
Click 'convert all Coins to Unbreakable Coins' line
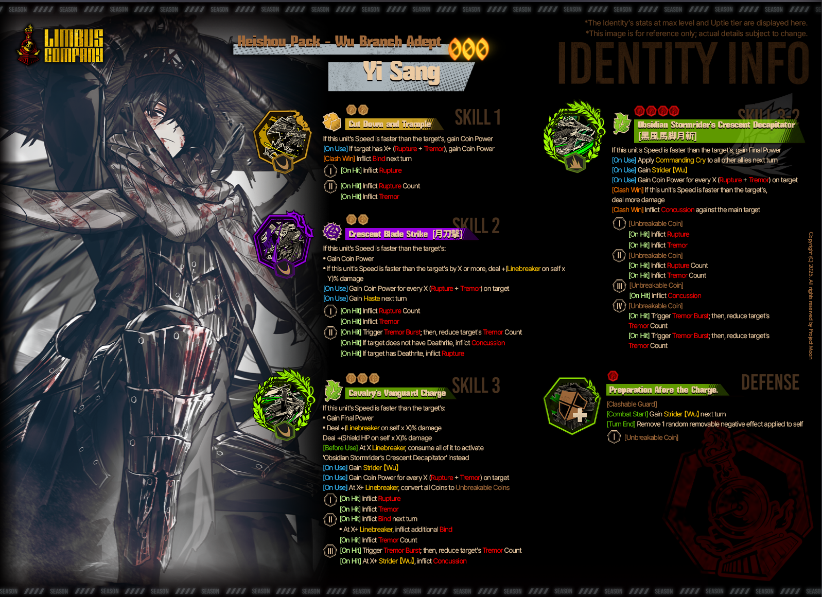[x=416, y=488]
